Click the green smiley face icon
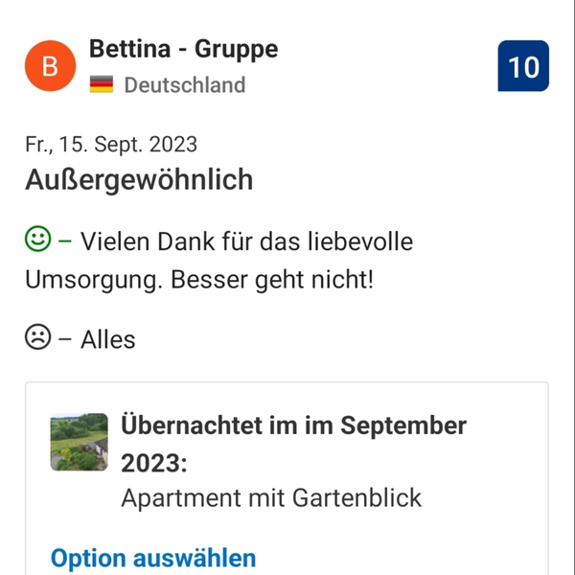The image size is (575, 575). (x=37, y=240)
